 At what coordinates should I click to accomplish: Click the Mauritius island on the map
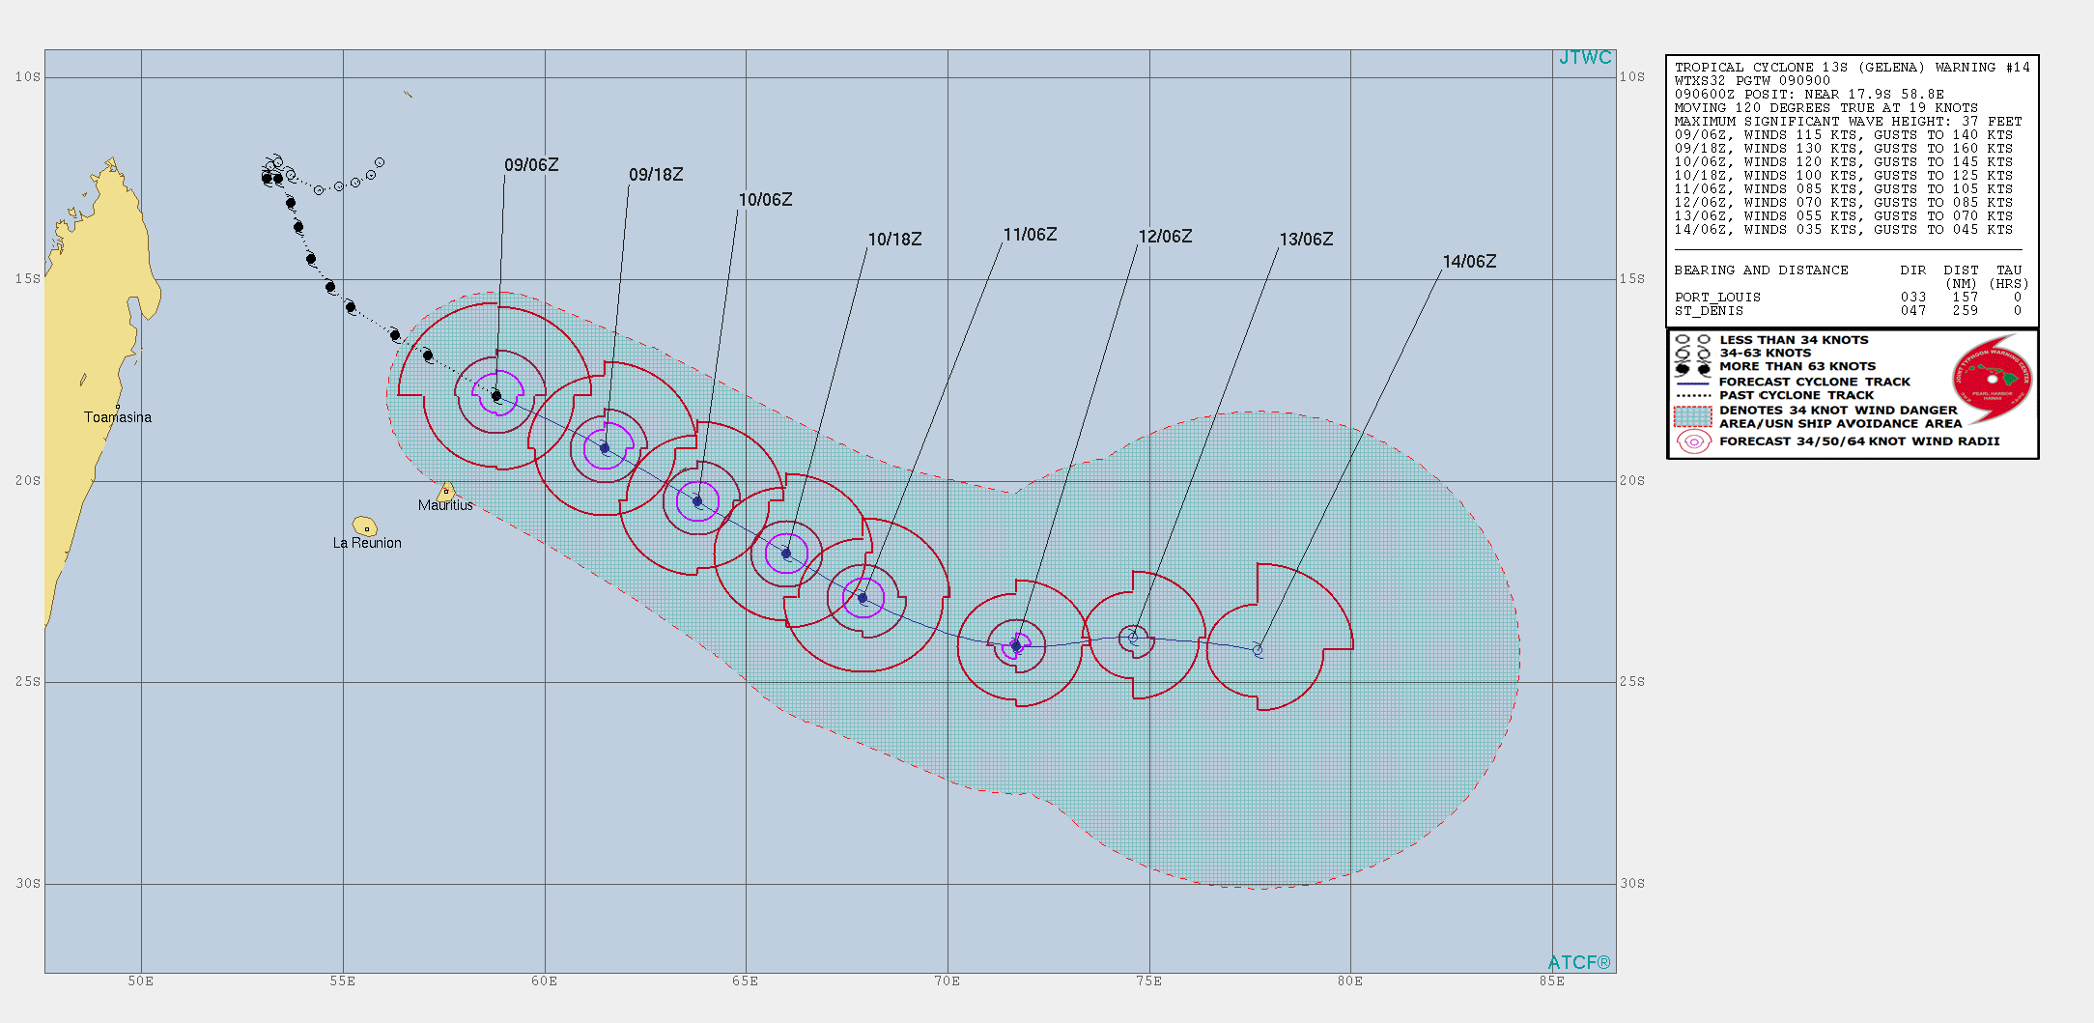point(446,491)
